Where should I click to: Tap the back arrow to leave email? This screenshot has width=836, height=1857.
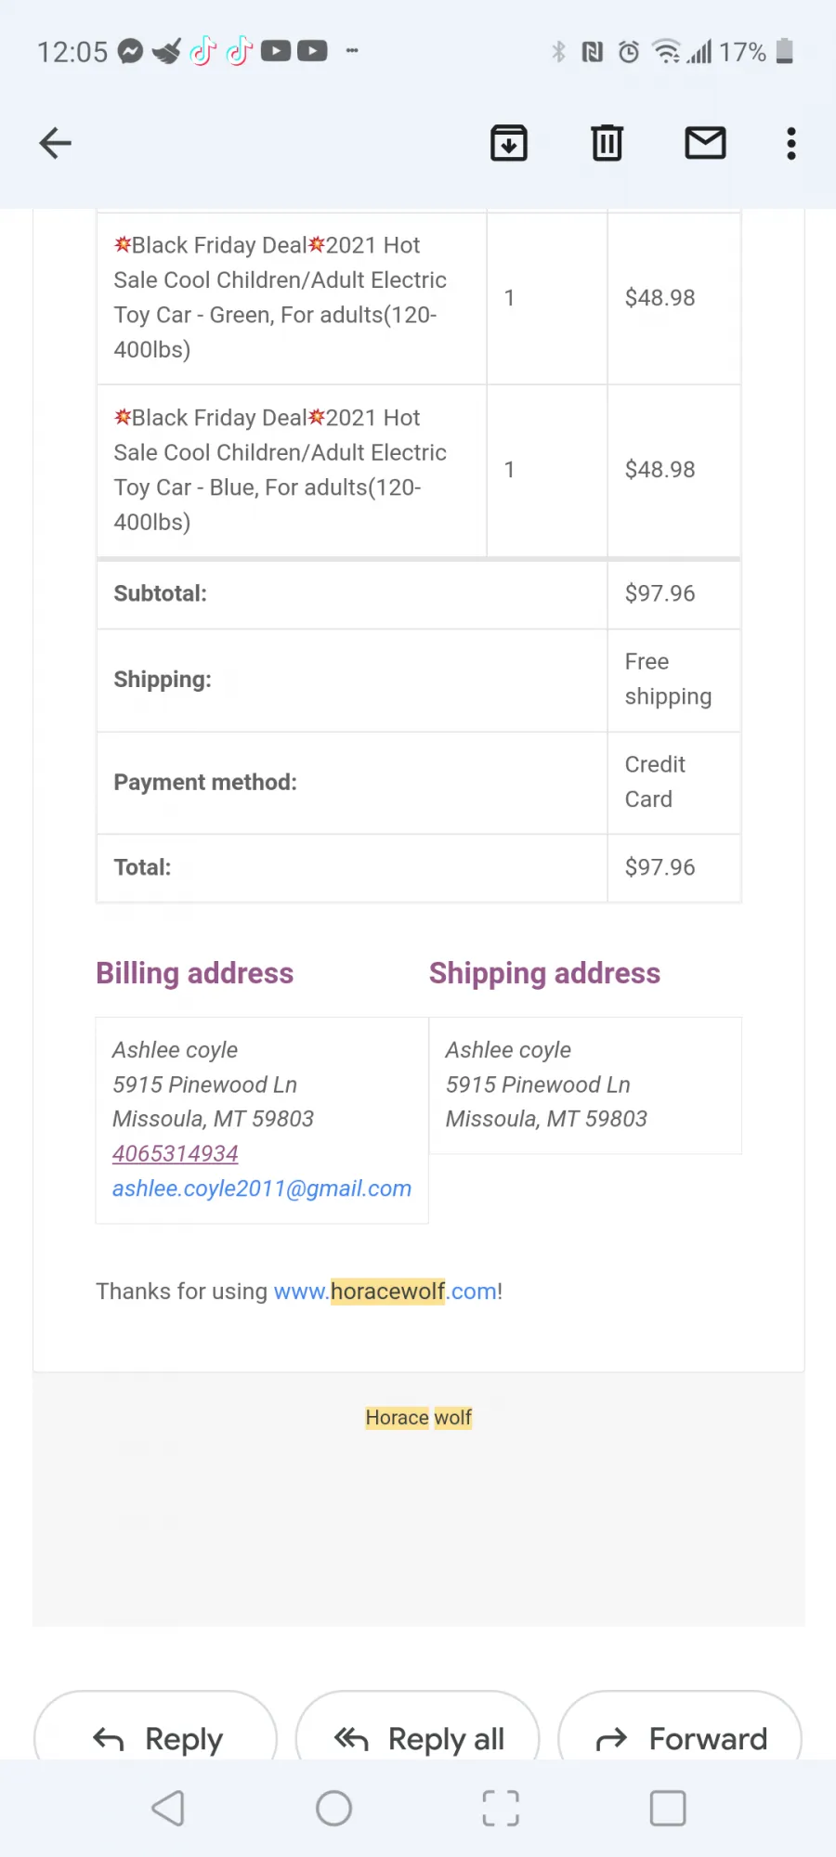pyautogui.click(x=56, y=143)
